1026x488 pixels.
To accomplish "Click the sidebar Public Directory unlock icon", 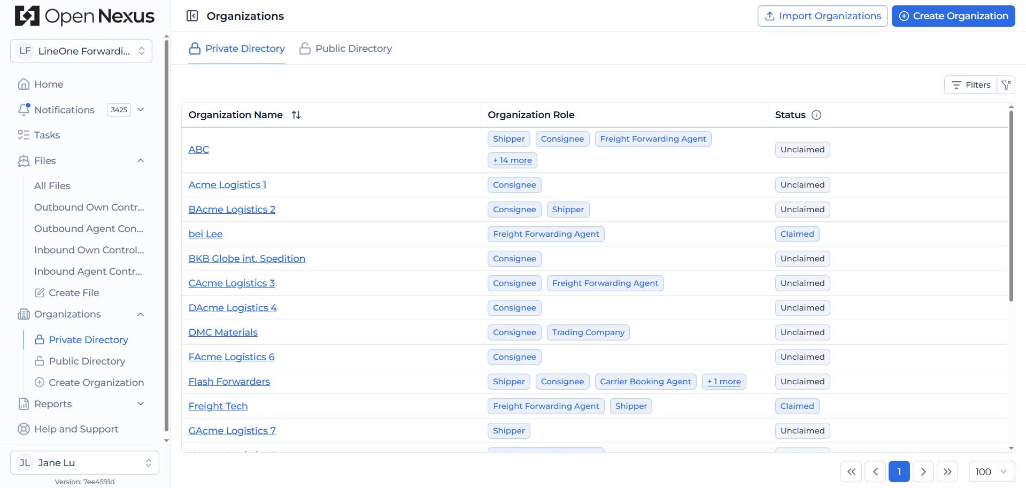I will click(40, 361).
